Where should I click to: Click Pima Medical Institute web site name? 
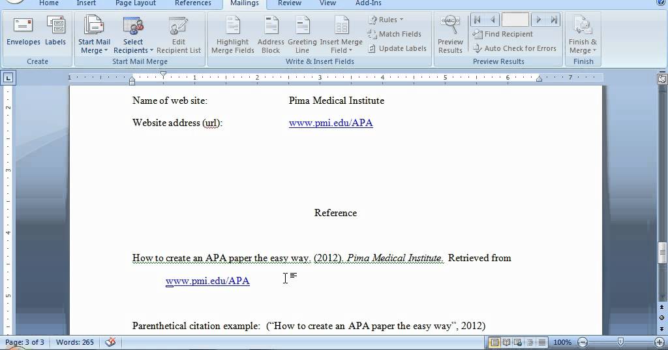[337, 101]
